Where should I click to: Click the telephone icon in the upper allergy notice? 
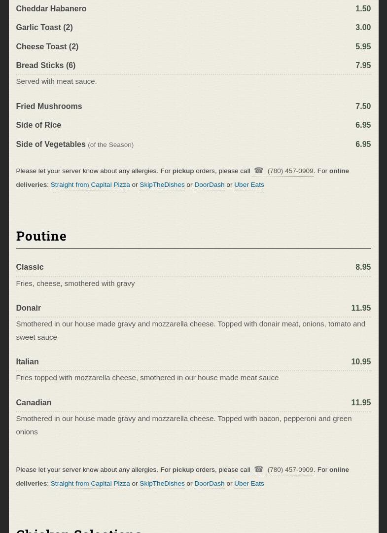point(259,171)
